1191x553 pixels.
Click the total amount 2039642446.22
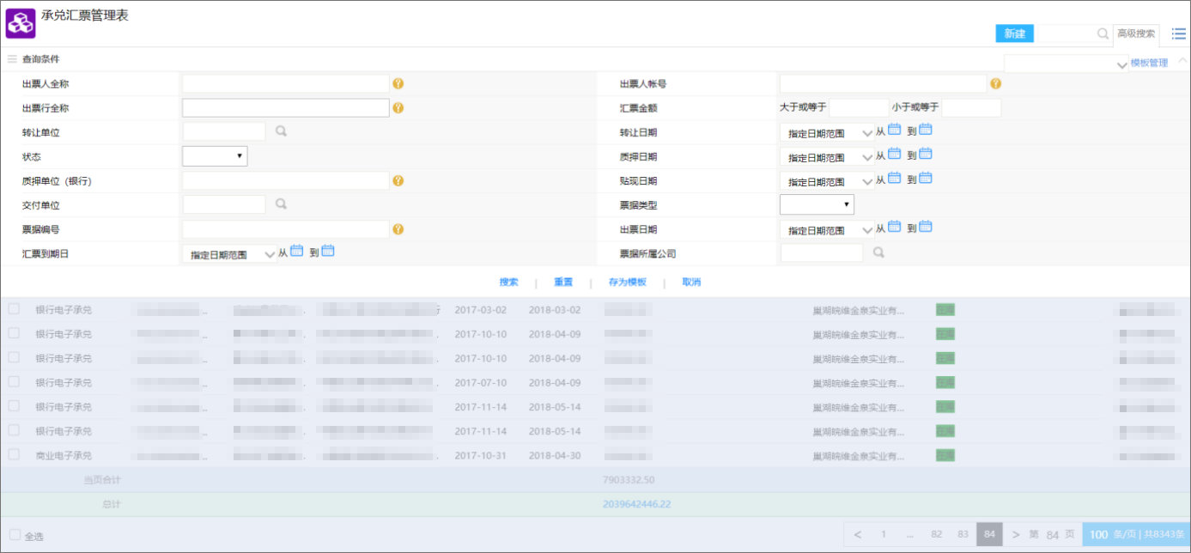coord(637,504)
